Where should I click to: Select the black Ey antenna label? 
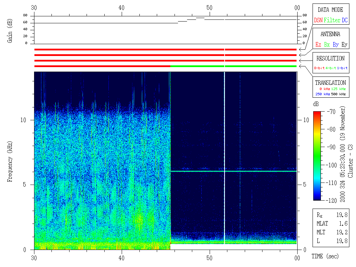click(344, 45)
